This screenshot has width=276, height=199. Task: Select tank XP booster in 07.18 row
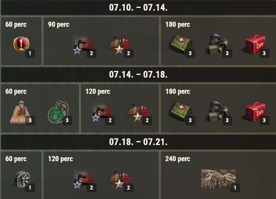83,179
